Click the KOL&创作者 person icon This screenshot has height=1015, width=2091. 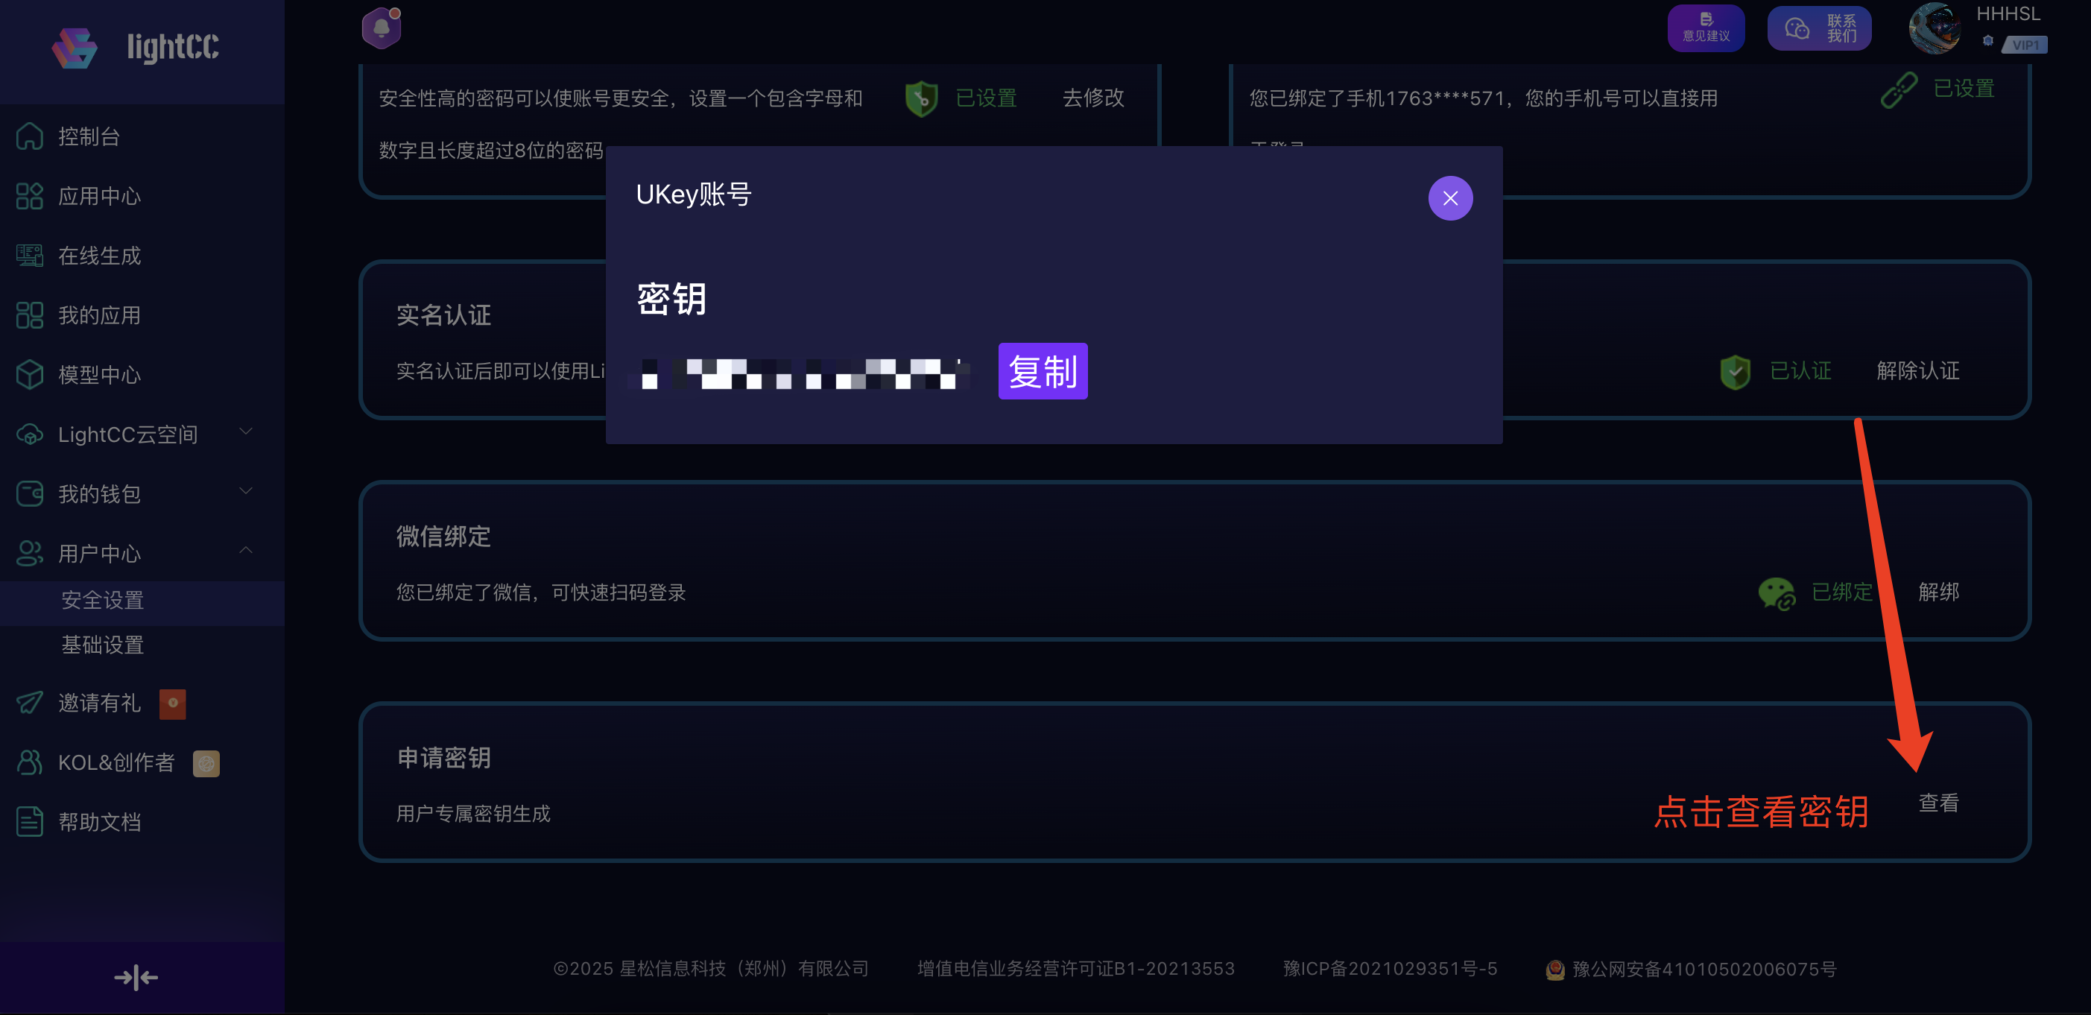pos(30,762)
